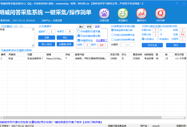This screenshot has height=127, width=187.
Task: Choose 过滤未采纳结果内容 radio option
Action: [112, 39]
